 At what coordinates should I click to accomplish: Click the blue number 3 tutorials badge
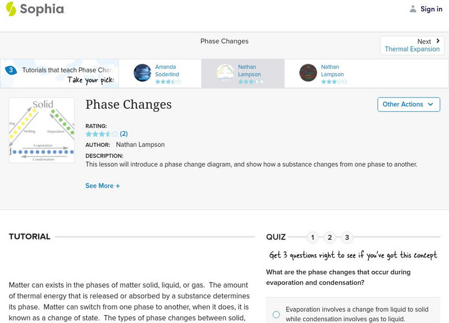tap(11, 70)
